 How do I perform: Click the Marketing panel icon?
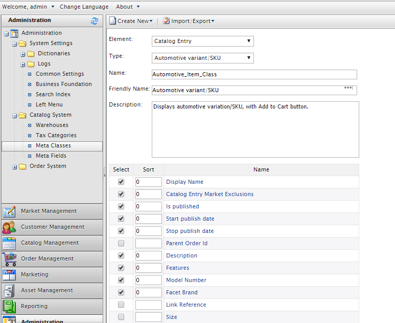point(9,275)
